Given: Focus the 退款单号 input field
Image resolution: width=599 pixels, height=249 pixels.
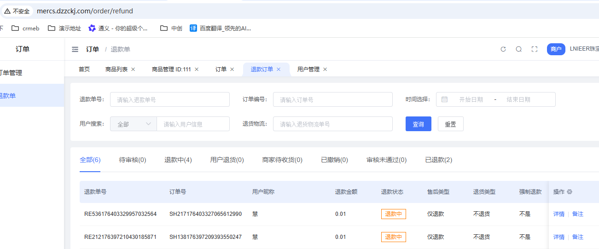Looking at the screenshot, I should (x=169, y=99).
